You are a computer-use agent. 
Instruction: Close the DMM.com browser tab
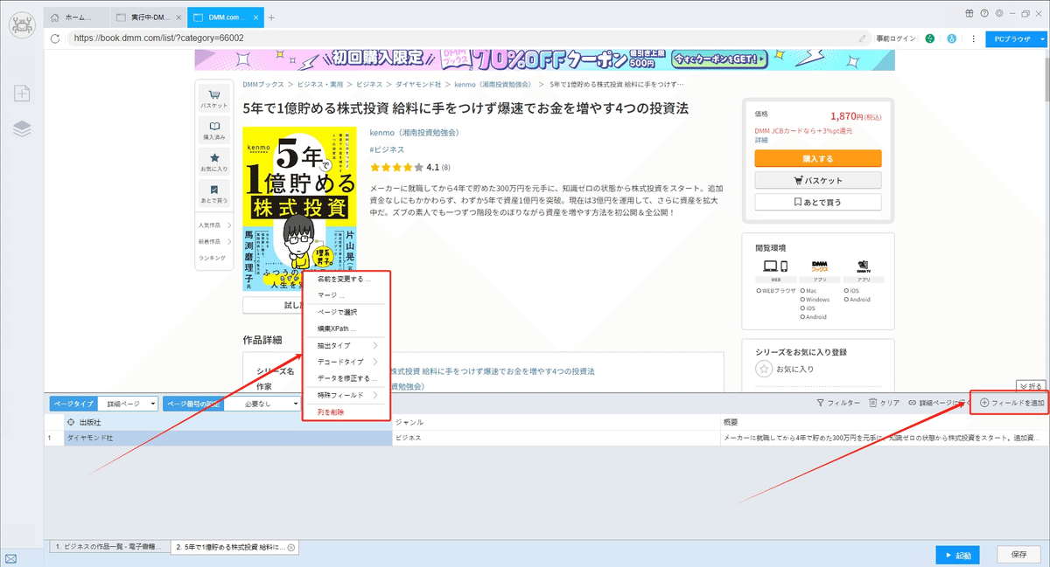(255, 17)
